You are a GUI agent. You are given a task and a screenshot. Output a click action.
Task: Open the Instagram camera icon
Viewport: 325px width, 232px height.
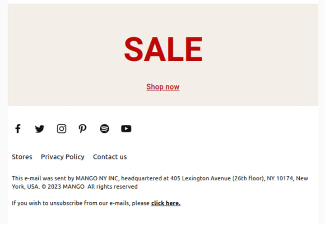tap(61, 129)
